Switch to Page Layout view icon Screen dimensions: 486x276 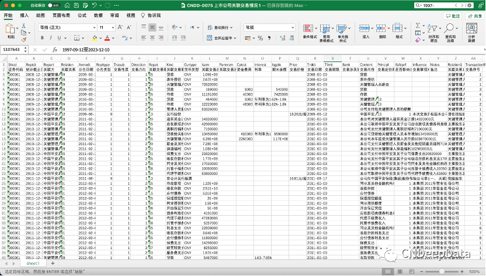pos(400,271)
